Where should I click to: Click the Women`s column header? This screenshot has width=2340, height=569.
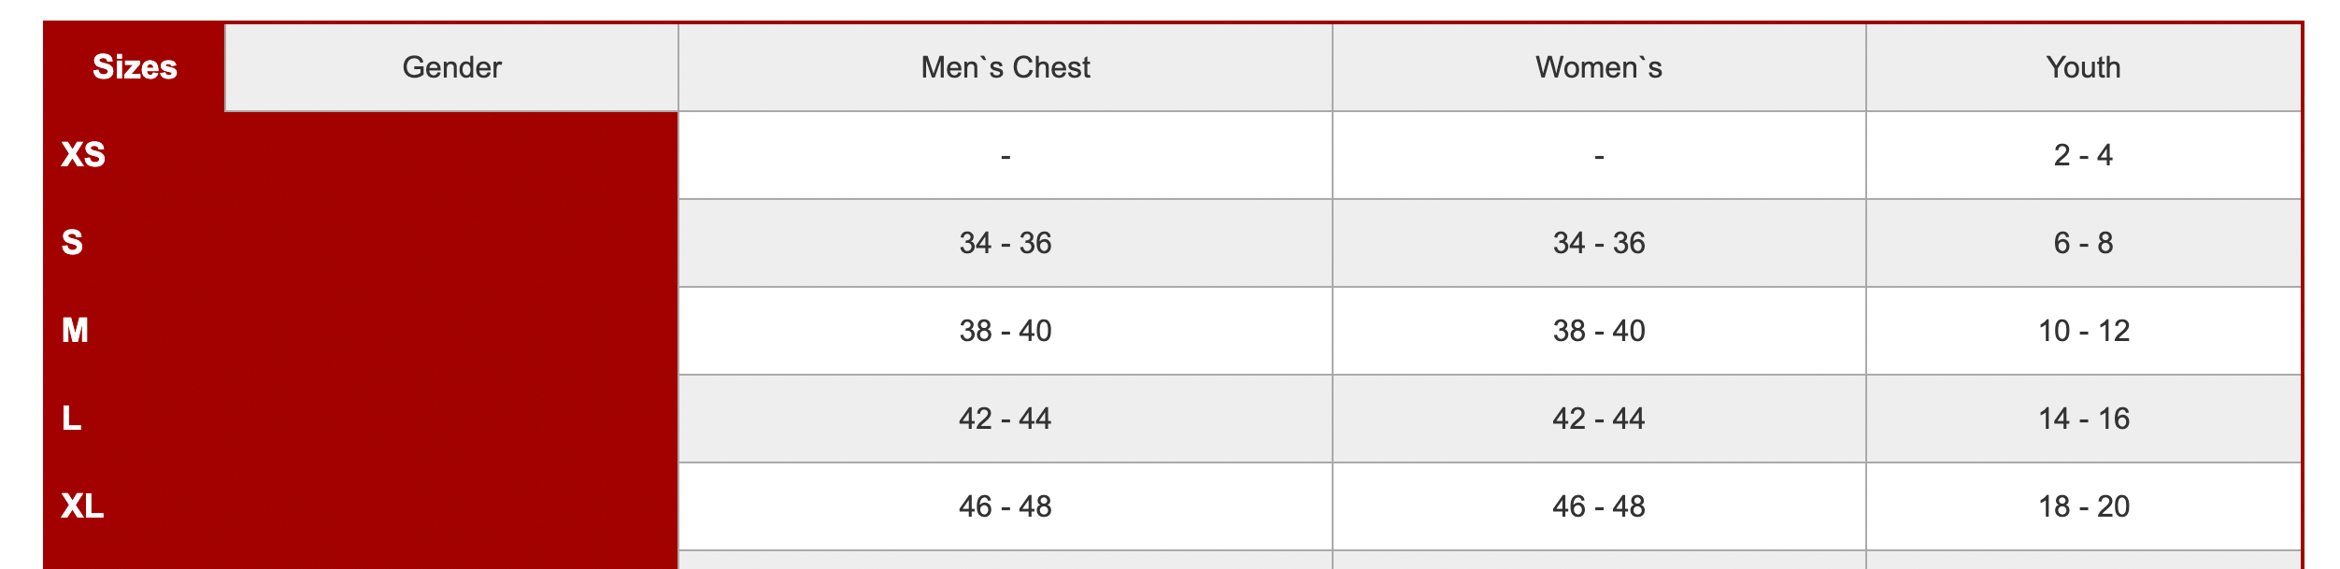[x=1598, y=67]
